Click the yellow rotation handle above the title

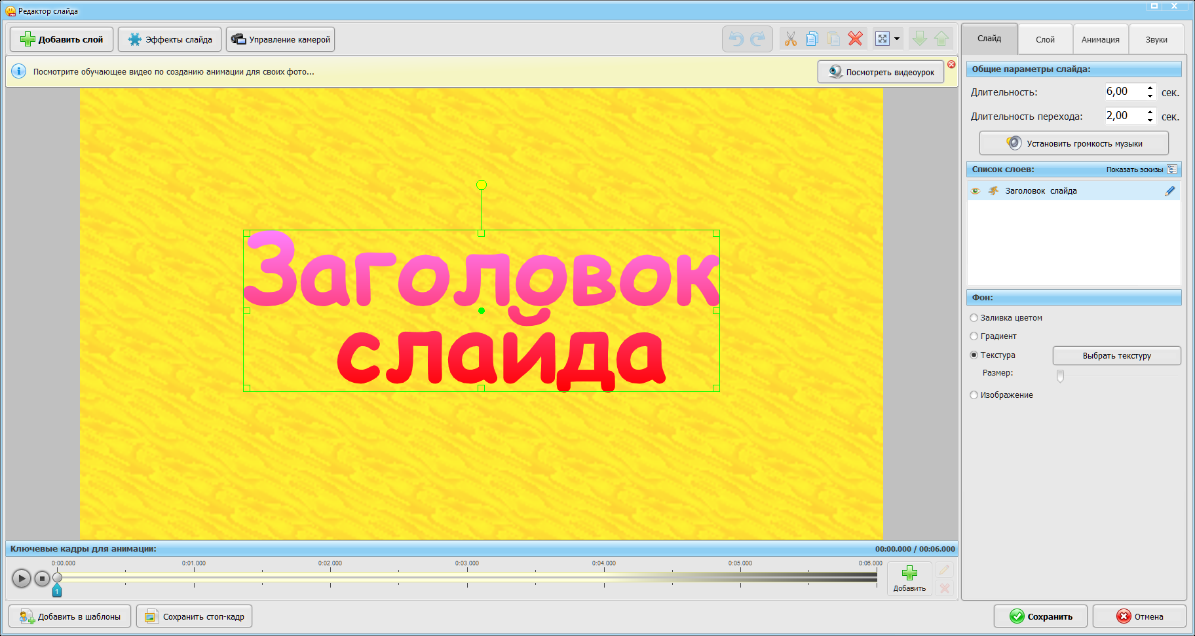click(482, 185)
